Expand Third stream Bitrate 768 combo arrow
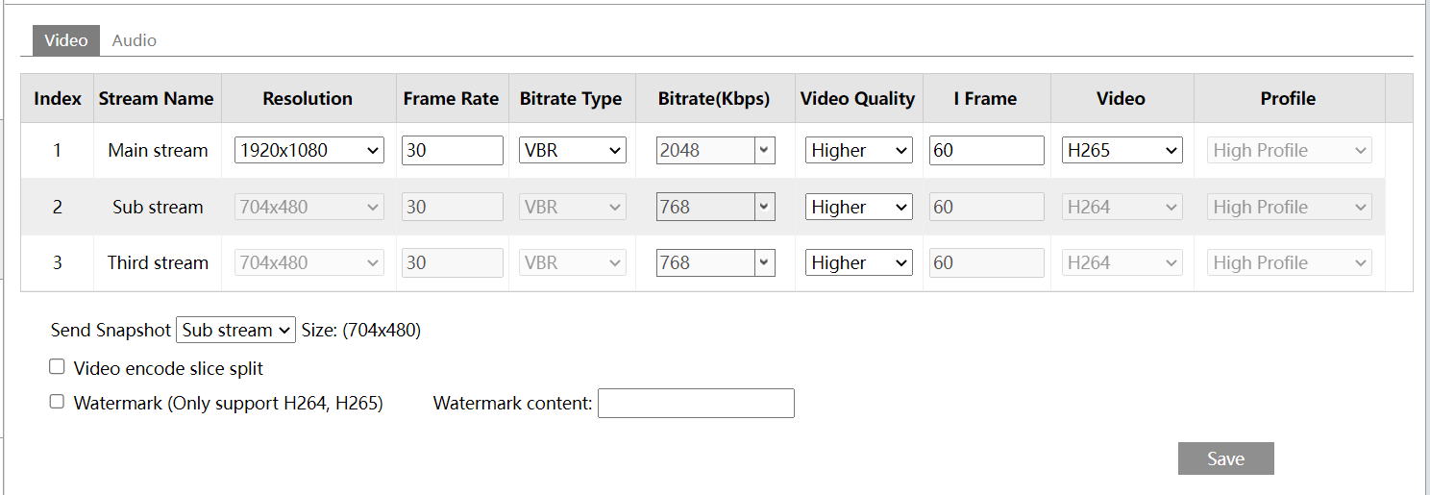The height and width of the screenshot is (495, 1430). [764, 262]
